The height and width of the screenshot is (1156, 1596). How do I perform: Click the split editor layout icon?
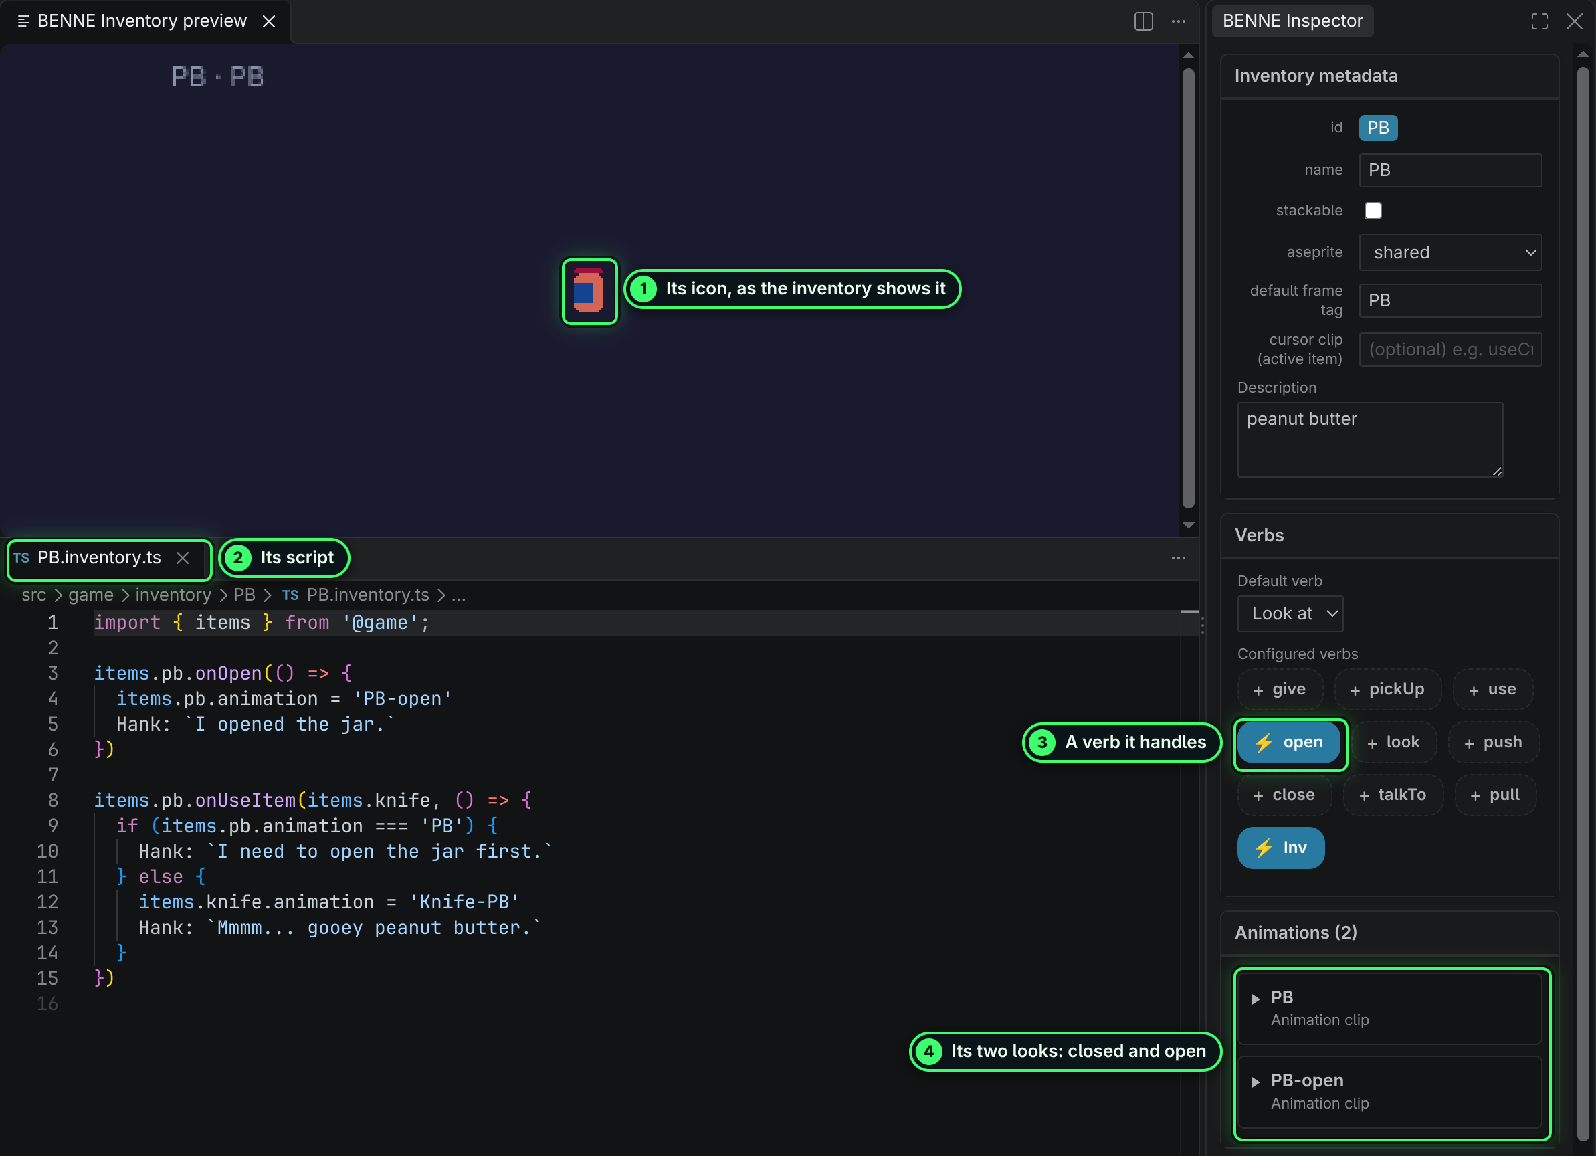[1144, 21]
